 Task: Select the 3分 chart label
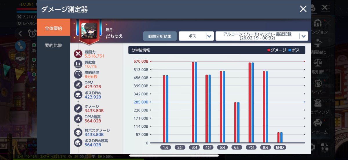[194, 147]
